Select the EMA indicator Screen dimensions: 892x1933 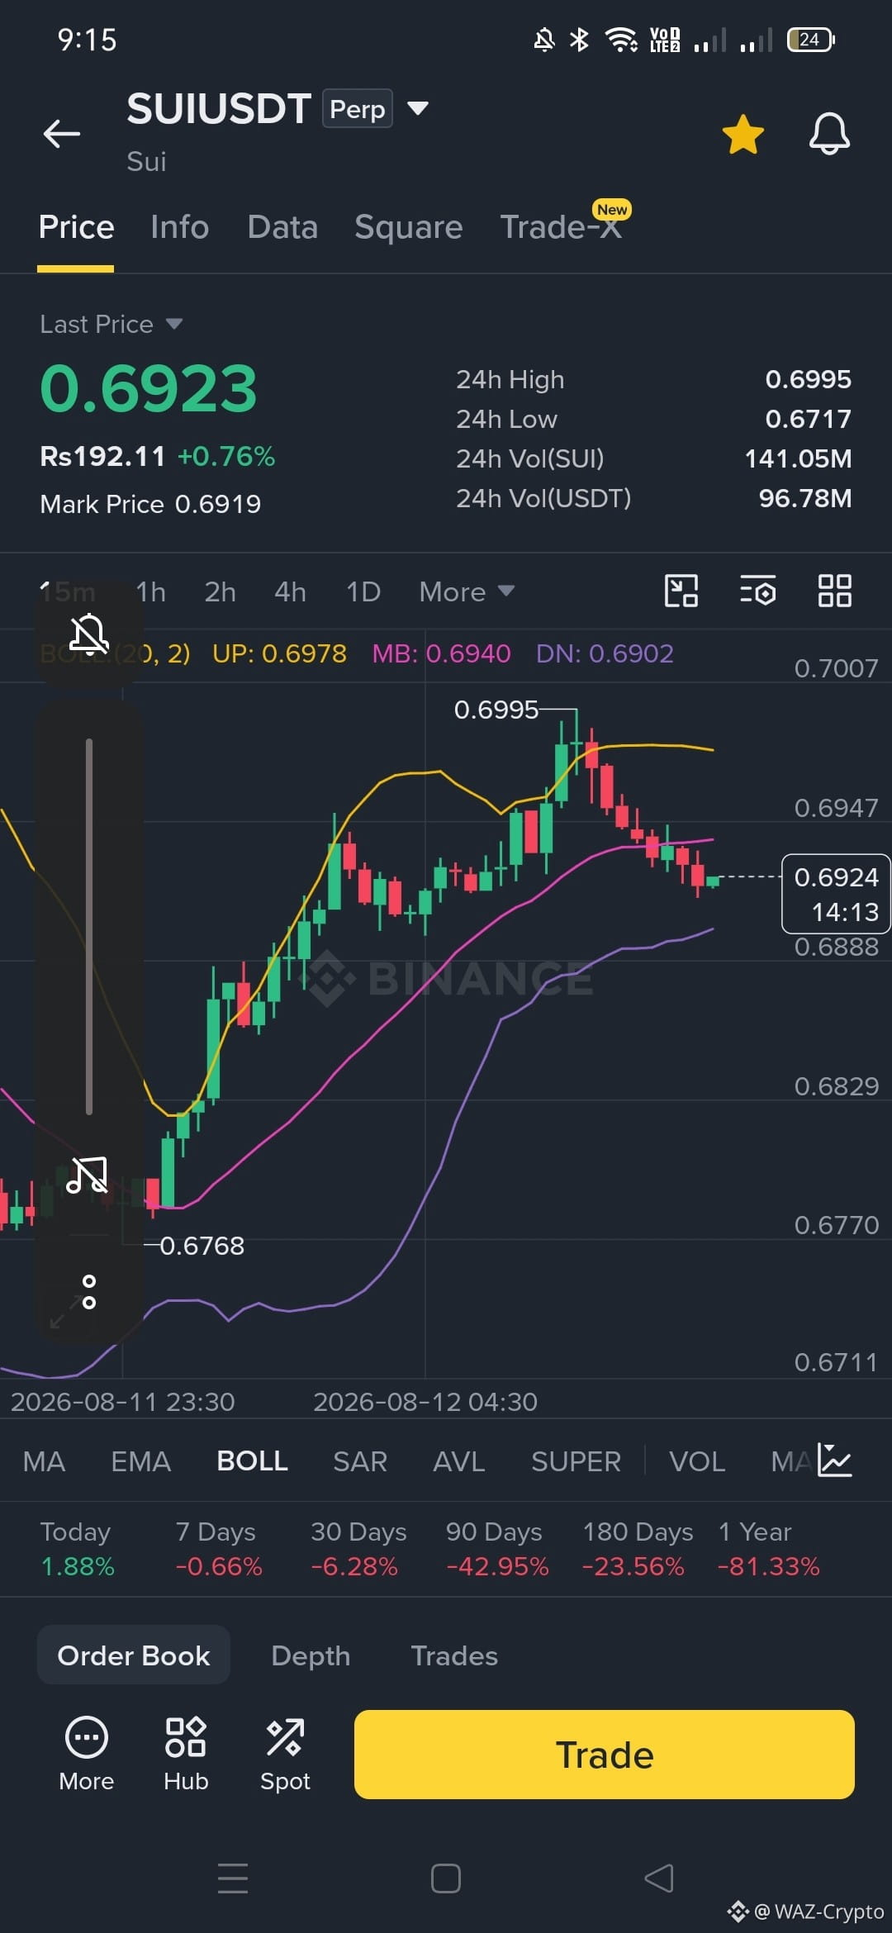coord(140,1461)
